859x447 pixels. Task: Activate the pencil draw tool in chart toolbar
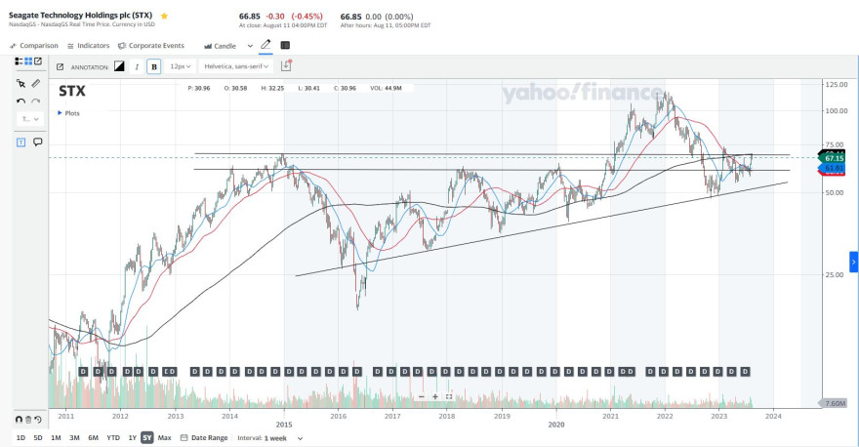click(x=266, y=45)
